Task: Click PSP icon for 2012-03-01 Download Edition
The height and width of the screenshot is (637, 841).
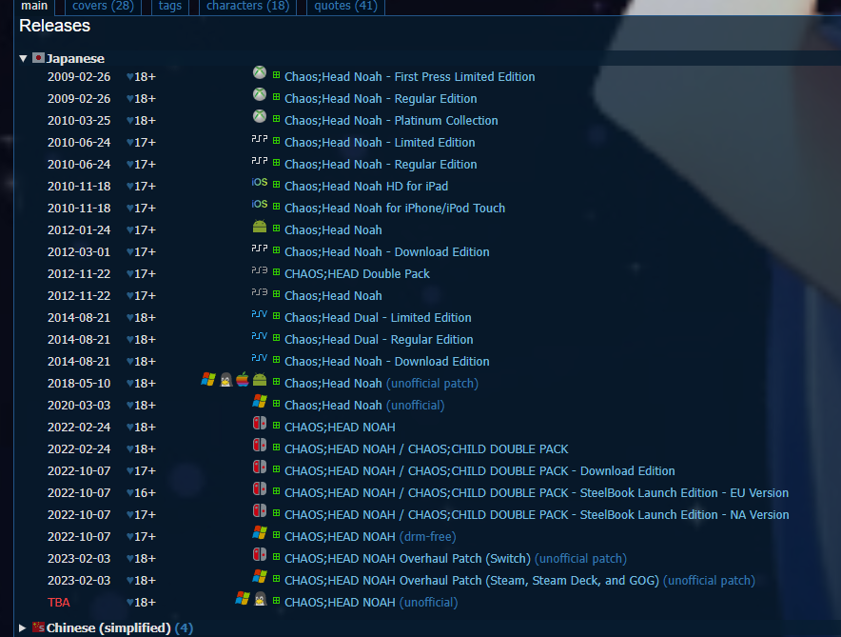Action: pyautogui.click(x=260, y=248)
